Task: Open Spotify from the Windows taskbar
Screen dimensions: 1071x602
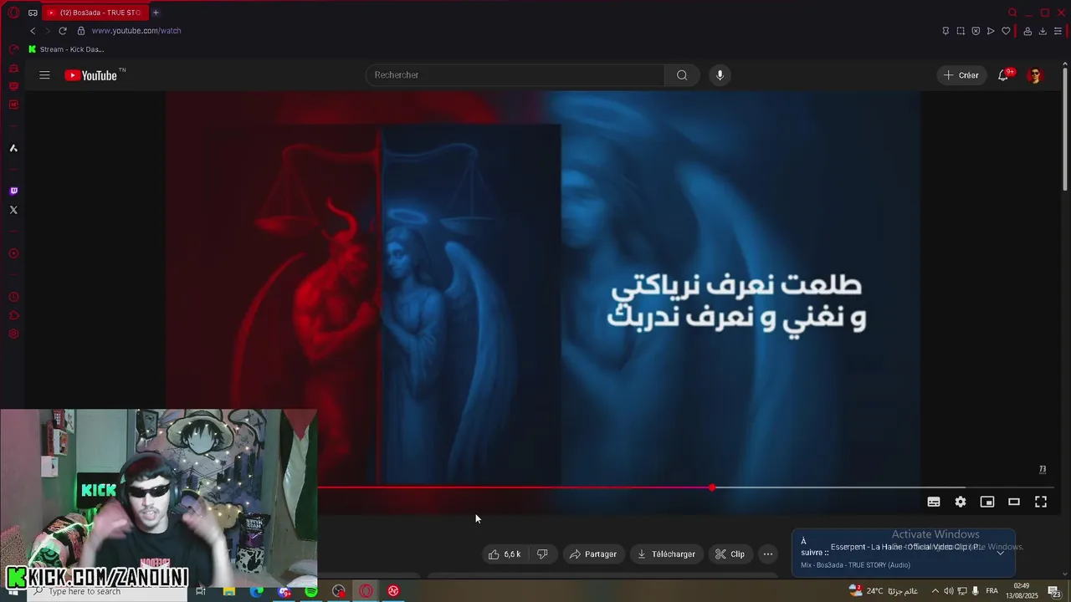Action: click(311, 591)
